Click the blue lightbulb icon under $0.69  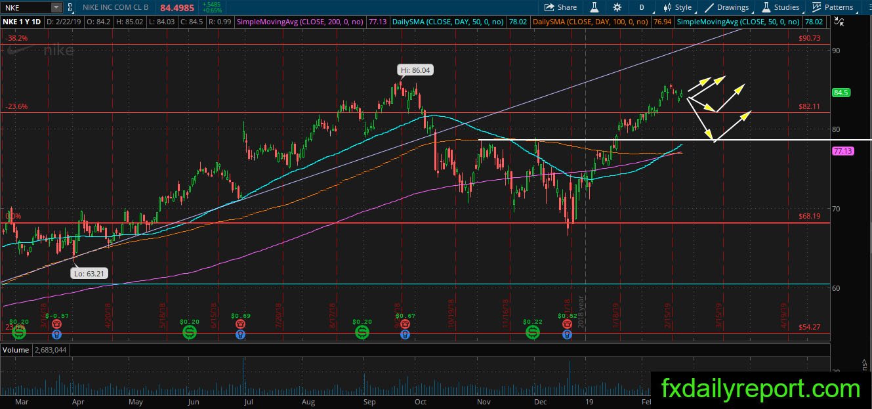240,334
